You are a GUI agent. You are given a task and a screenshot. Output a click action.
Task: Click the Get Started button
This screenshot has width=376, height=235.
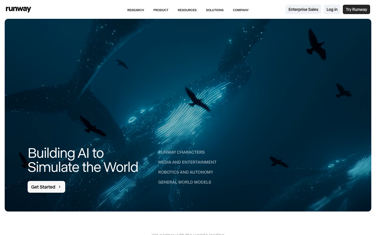[46, 187]
